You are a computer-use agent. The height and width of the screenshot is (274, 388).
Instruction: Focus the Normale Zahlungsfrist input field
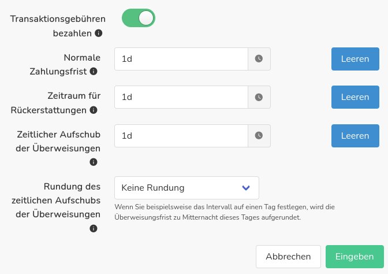point(181,59)
